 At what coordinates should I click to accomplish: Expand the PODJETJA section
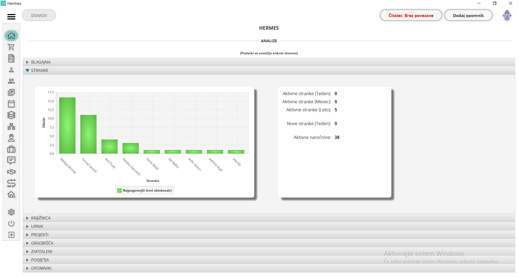point(269,260)
